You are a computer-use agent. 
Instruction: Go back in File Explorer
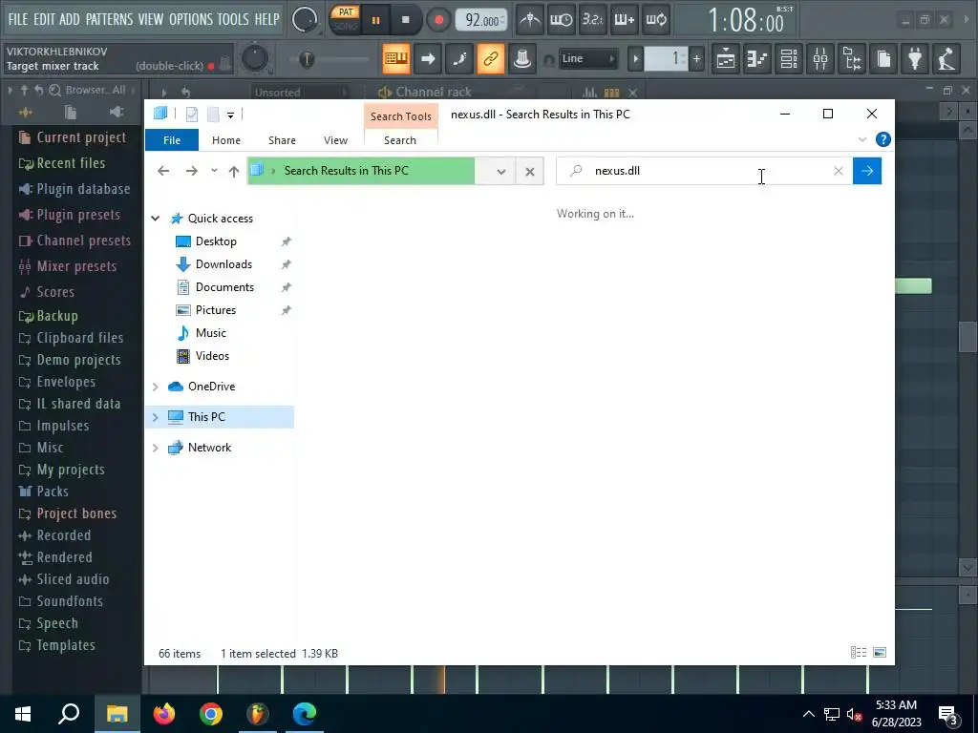[163, 171]
